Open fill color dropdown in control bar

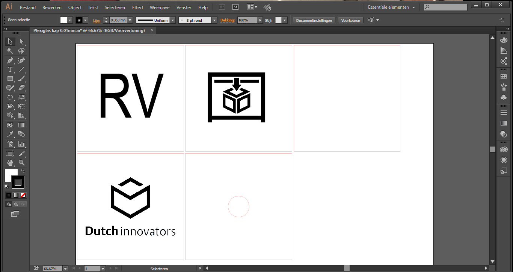tap(70, 20)
